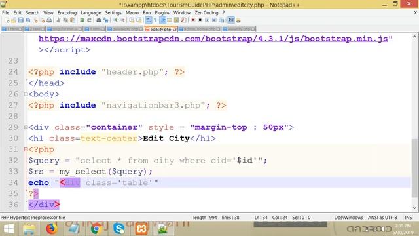
Task: Open XAMPP control panel from taskbar
Action: [x=141, y=229]
